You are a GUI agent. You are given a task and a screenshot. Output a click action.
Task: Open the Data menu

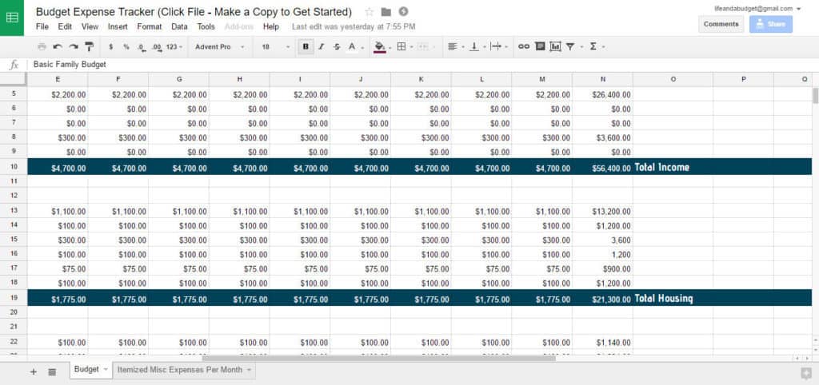(x=179, y=26)
